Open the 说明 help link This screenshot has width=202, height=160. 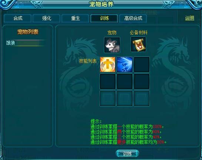click(190, 18)
